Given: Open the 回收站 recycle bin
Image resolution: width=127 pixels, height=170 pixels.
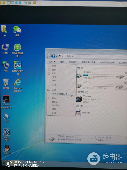Looking at the screenshot, I should click(6, 84).
